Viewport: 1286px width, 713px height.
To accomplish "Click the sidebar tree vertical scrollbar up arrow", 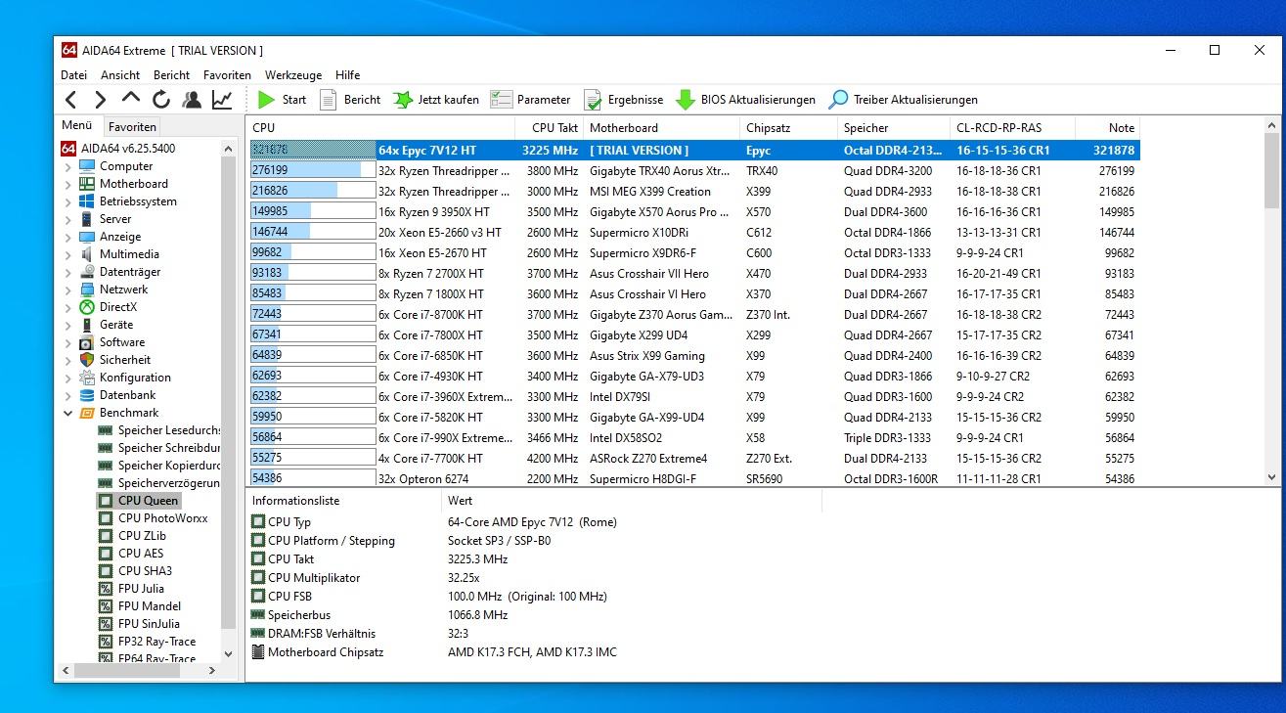I will [229, 149].
